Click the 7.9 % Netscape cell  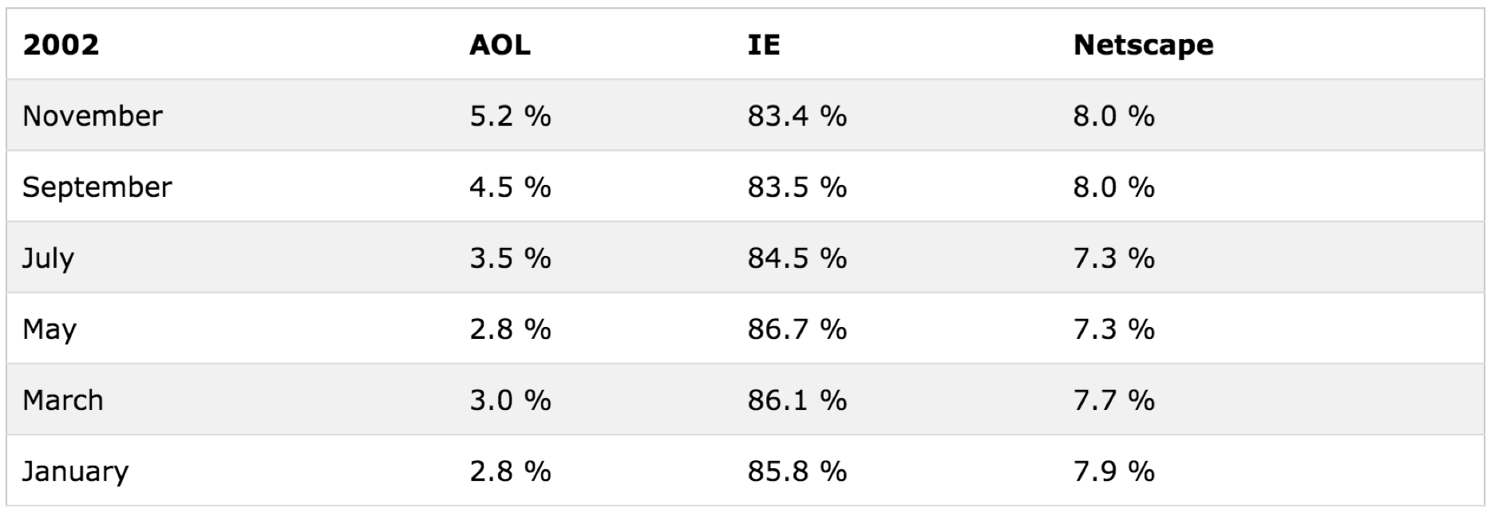click(1113, 471)
